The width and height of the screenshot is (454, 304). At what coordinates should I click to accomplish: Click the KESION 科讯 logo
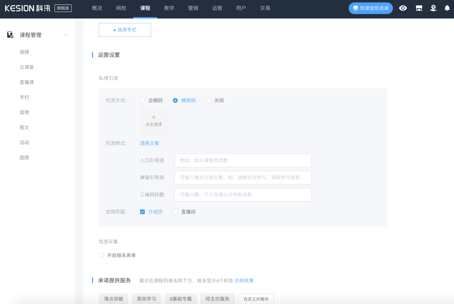point(27,8)
